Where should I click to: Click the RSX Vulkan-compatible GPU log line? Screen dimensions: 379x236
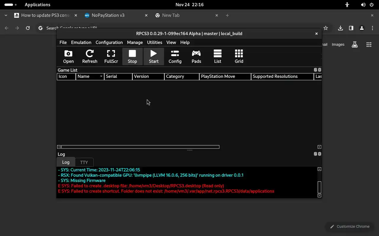click(x=151, y=175)
